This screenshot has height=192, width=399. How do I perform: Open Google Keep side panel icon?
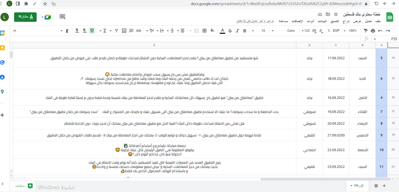[2, 48]
